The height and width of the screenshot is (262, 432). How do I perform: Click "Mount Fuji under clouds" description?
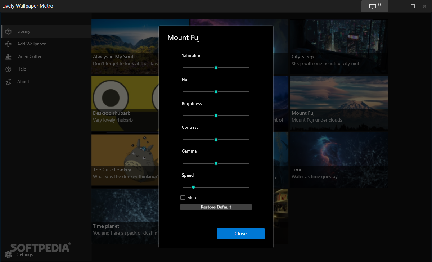[317, 120]
